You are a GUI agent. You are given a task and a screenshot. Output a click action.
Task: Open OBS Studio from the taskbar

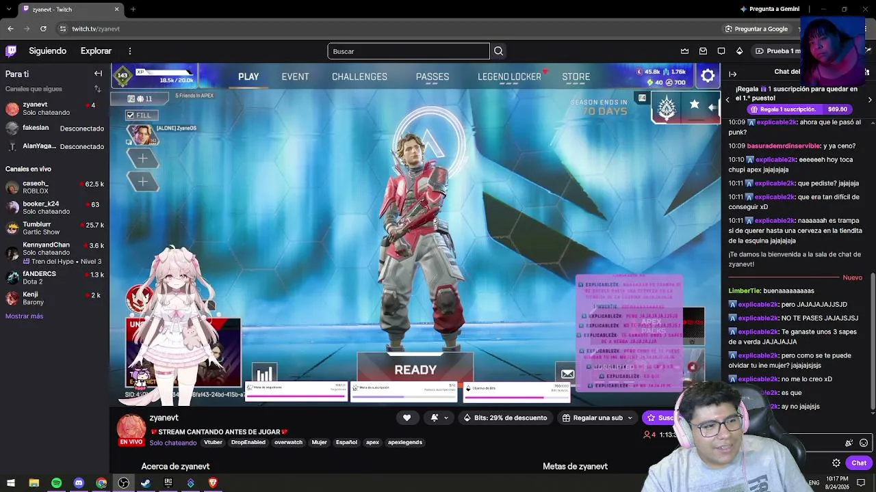point(123,483)
